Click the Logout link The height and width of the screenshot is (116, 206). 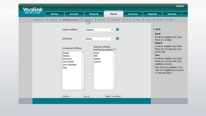pos(180,6)
